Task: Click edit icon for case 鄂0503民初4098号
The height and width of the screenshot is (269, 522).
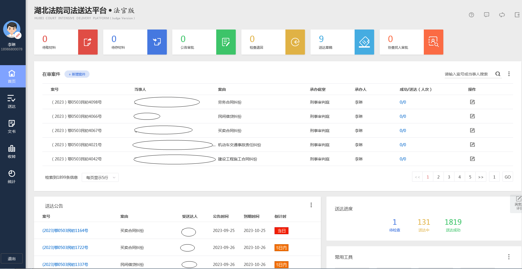Action: tap(472, 102)
